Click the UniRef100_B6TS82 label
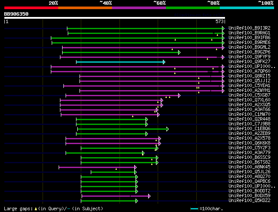Image resolution: width=278 pixels, height=212 pixels. (x=249, y=162)
